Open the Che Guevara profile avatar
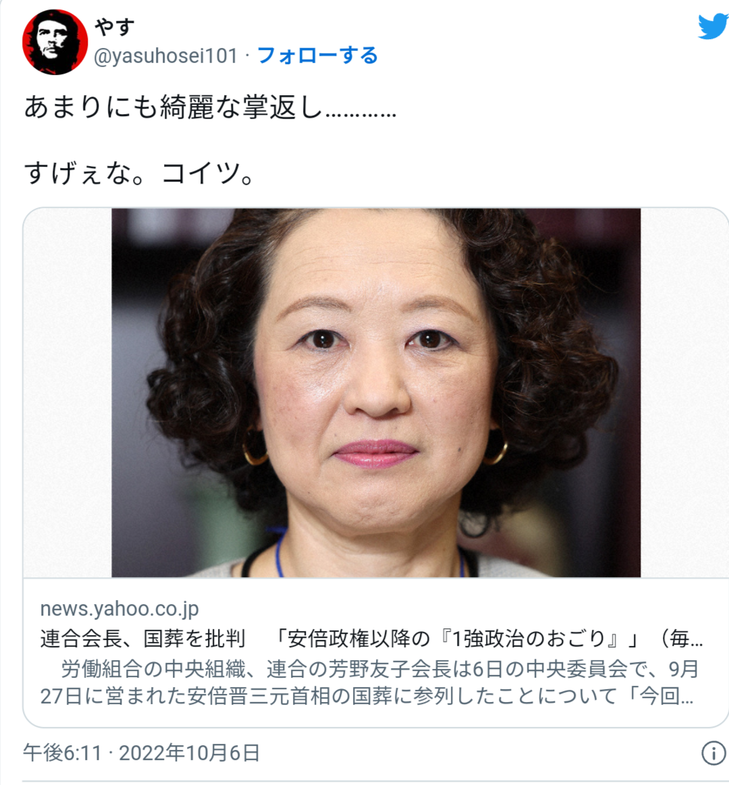Viewport: 729px width, 785px height. tap(55, 42)
